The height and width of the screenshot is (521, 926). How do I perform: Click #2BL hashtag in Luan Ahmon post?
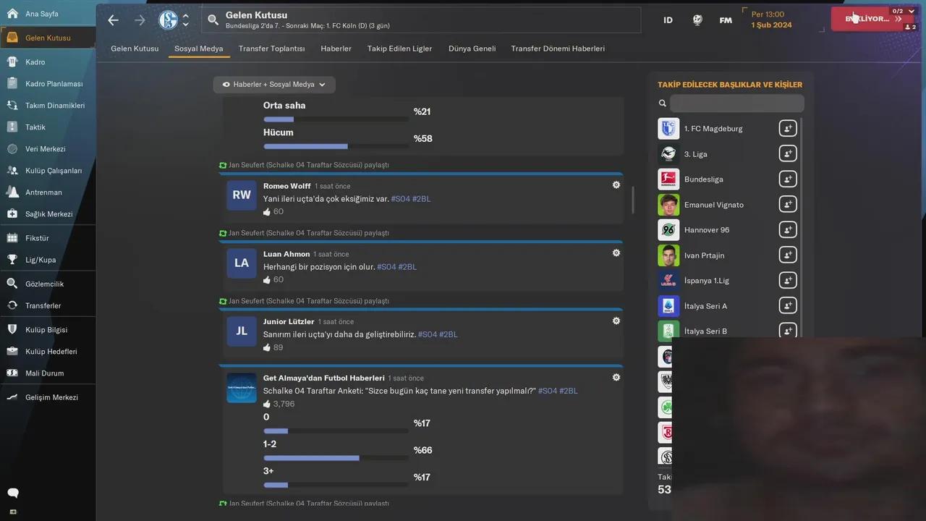pos(407,267)
